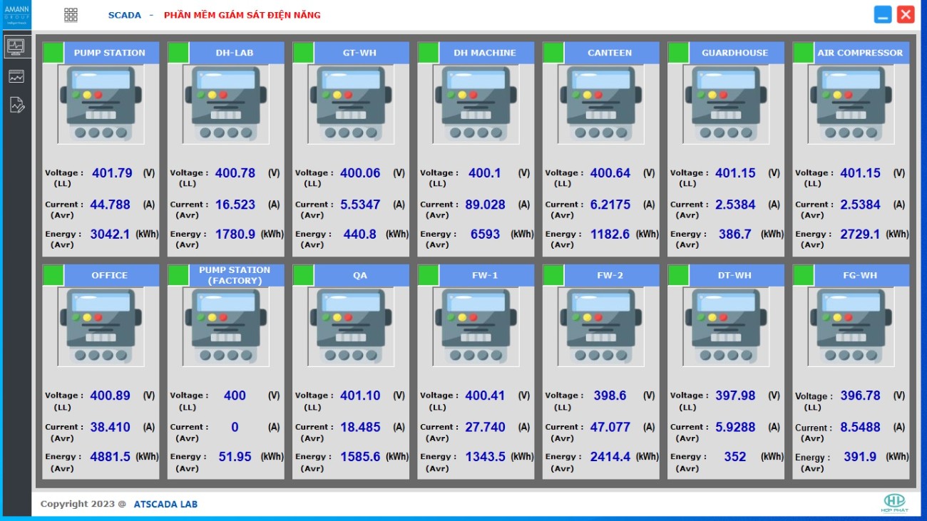Open the report editor sidebar icon
Screen dimensions: 927x521
[16, 105]
